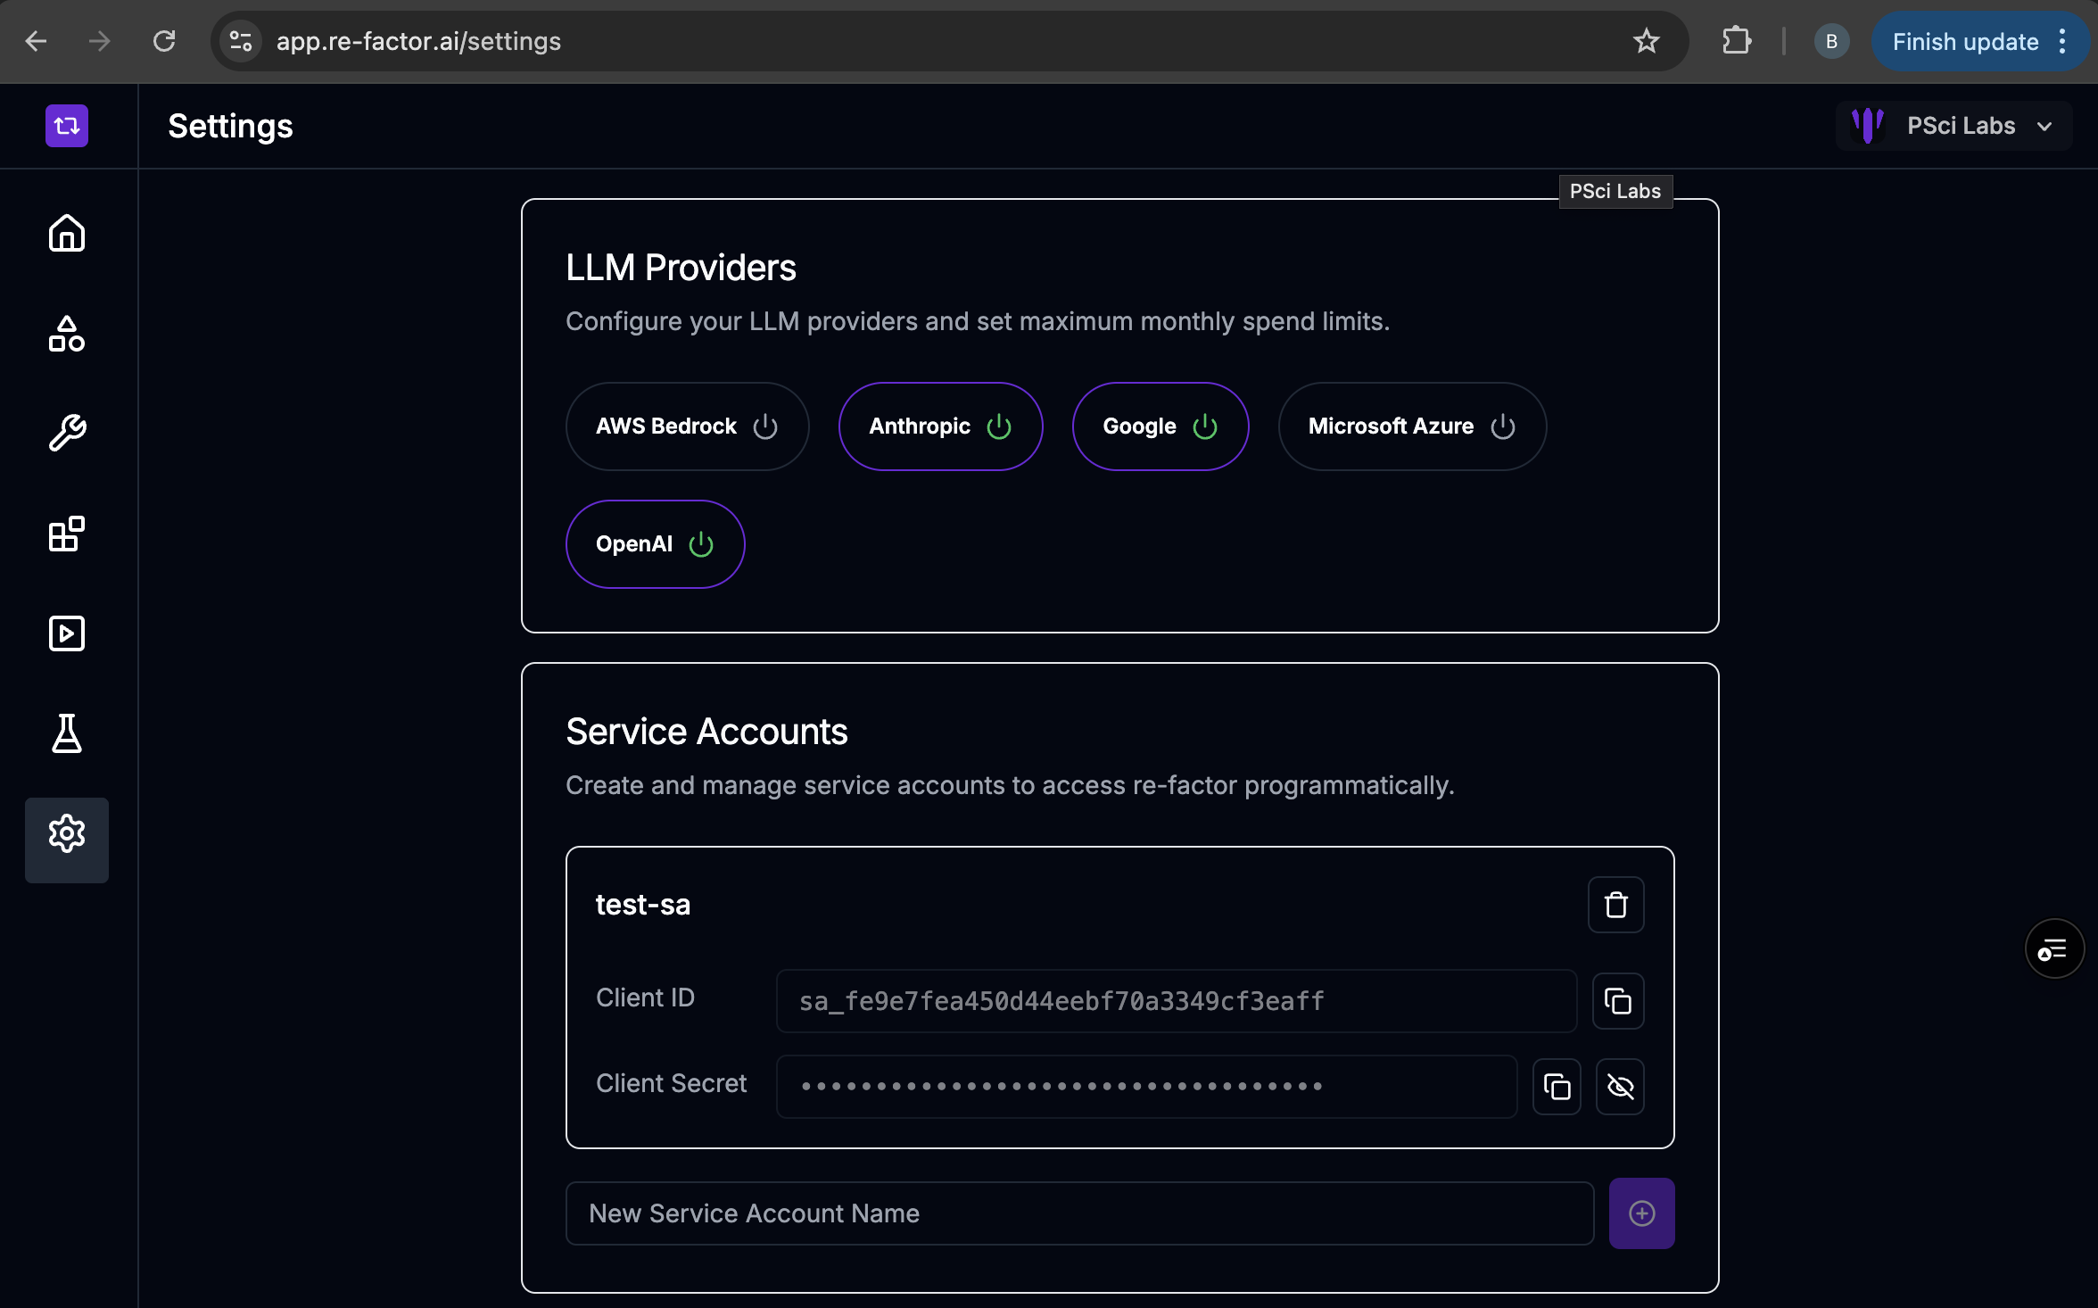This screenshot has width=2098, height=1308.
Task: Open the Home page from sidebar
Action: pos(67,234)
